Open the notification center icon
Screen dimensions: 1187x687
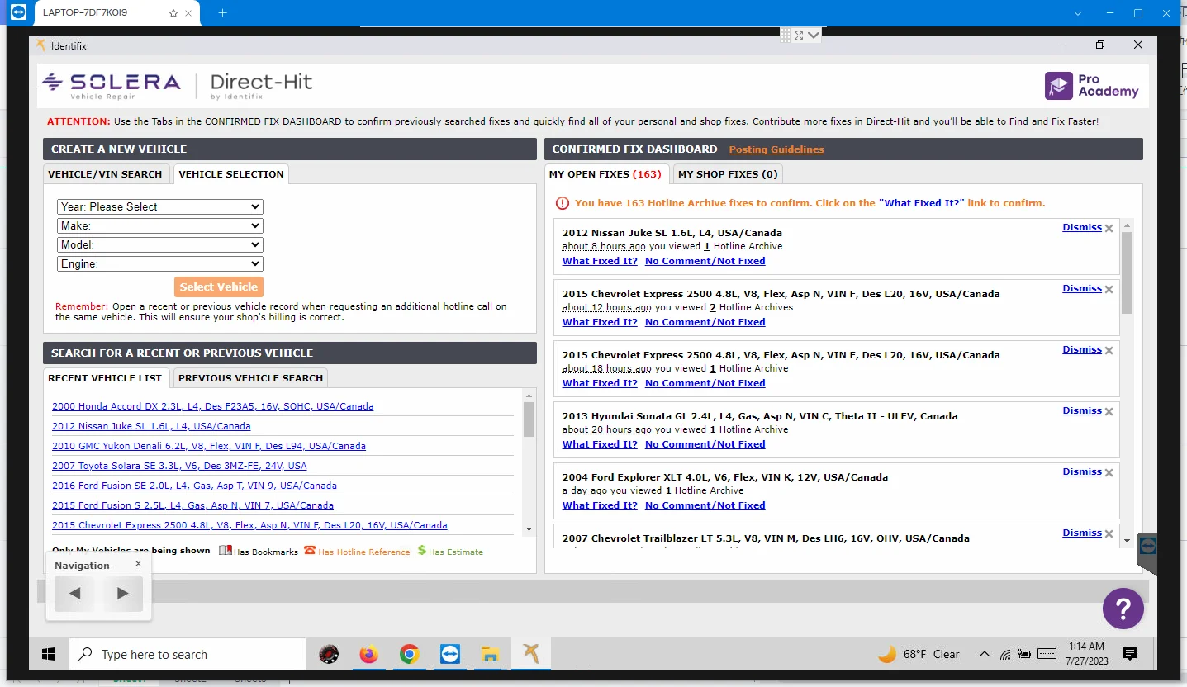pos(1130,654)
